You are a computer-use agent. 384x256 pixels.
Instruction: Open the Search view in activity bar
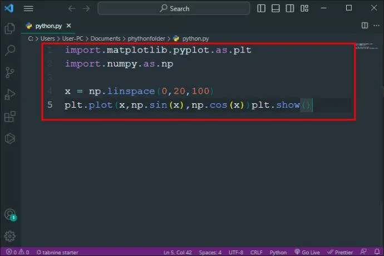click(x=10, y=50)
